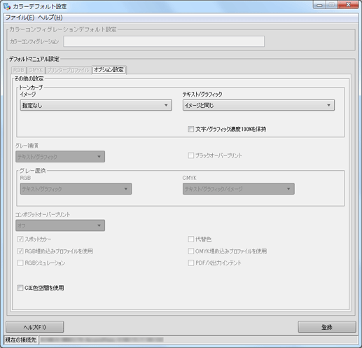This screenshot has height=348, width=362.
Task: Expand the コンポジットオーバープリント dropdown
Action: pyautogui.click(x=60, y=225)
